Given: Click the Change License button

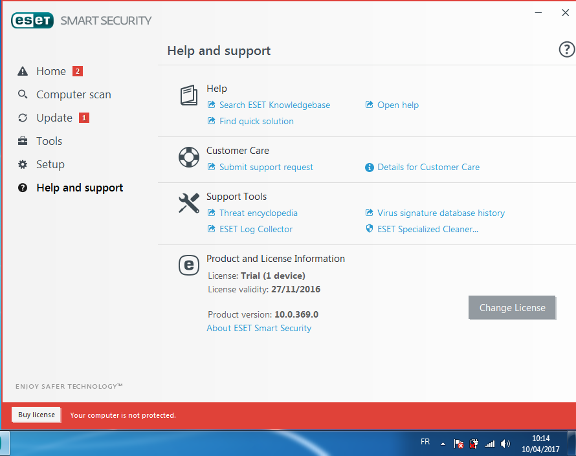Looking at the screenshot, I should 512,308.
